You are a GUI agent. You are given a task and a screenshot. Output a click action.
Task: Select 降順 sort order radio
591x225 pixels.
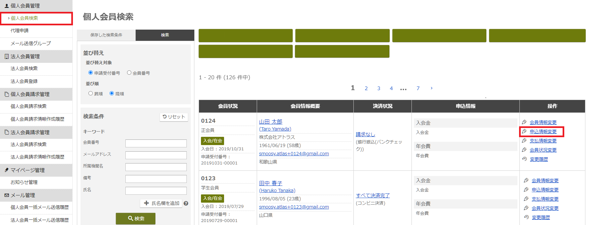(112, 93)
